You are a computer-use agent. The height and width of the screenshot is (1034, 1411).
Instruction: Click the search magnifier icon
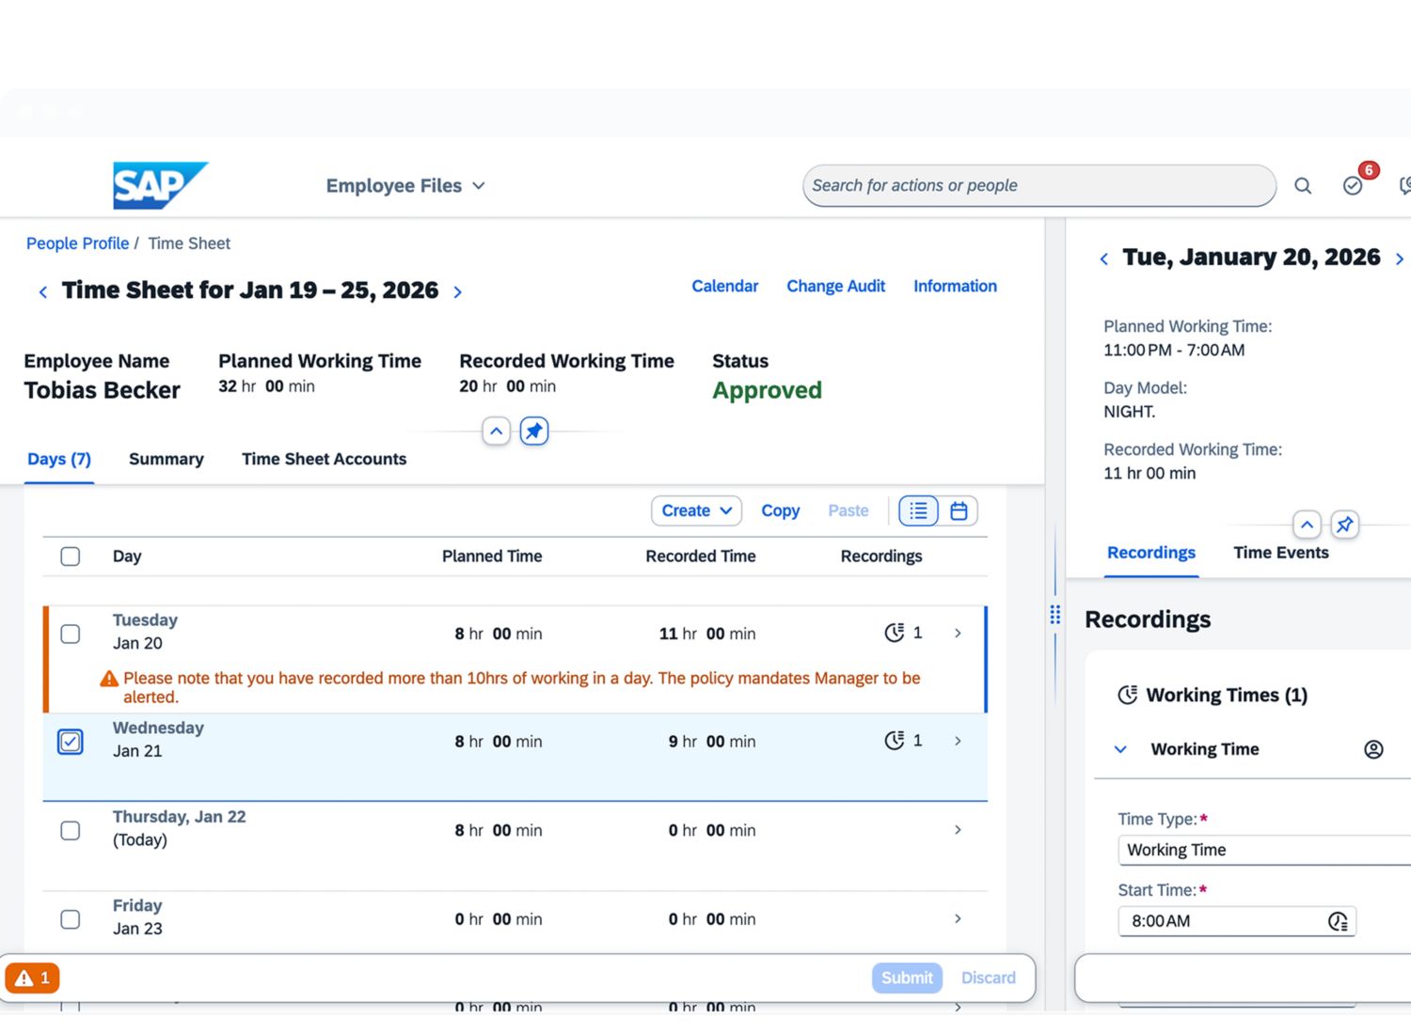(1302, 186)
